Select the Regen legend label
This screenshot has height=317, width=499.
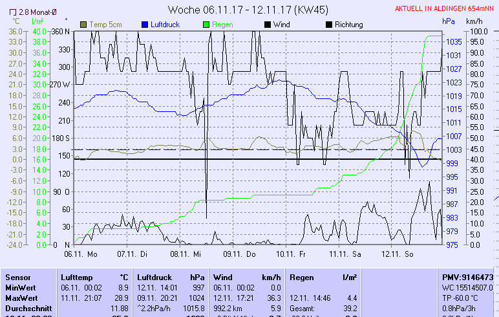click(223, 25)
